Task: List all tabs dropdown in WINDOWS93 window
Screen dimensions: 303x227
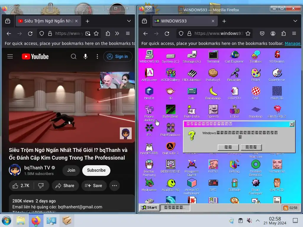Action: click(295, 21)
